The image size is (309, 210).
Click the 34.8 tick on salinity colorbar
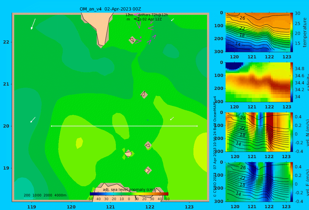299,69
